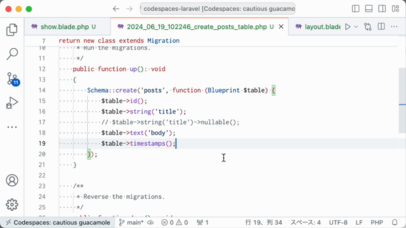
Task: Click the macOS green fullscreen window button
Action: tap(29, 9)
